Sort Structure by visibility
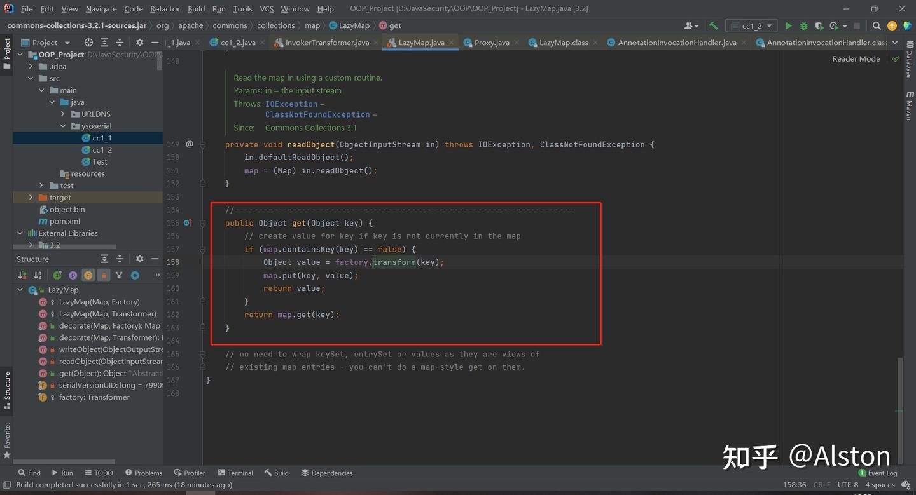The image size is (916, 495). 22,275
